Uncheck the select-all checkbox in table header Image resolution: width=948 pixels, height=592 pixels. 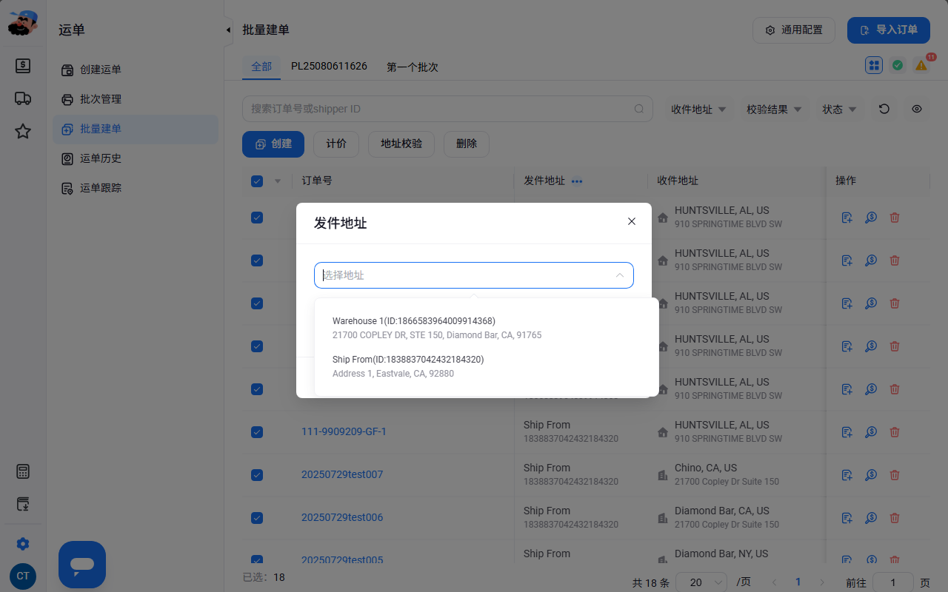point(257,181)
